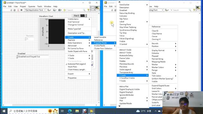Click the Pause button in the Front Panel toolbar
This screenshot has width=203, height=114.
coord(22,10)
